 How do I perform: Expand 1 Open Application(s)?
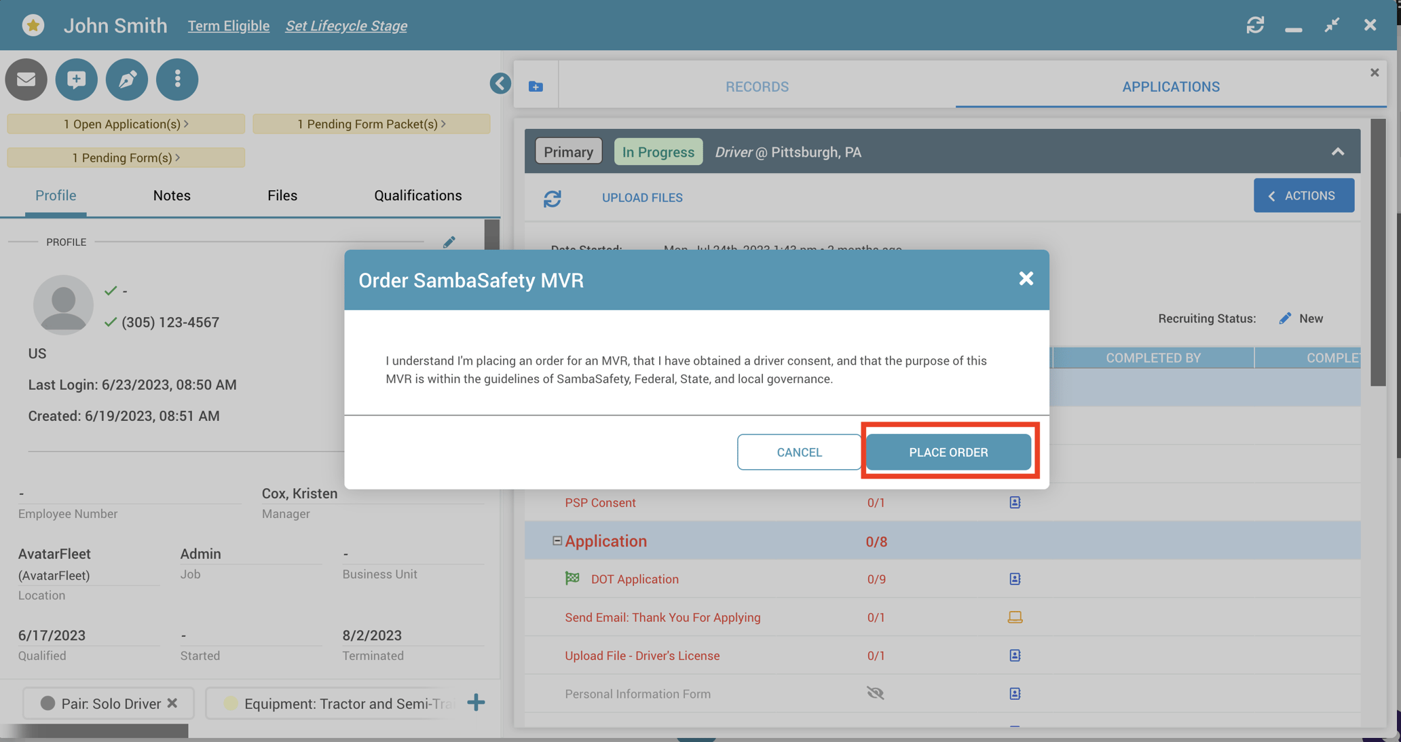[126, 124]
